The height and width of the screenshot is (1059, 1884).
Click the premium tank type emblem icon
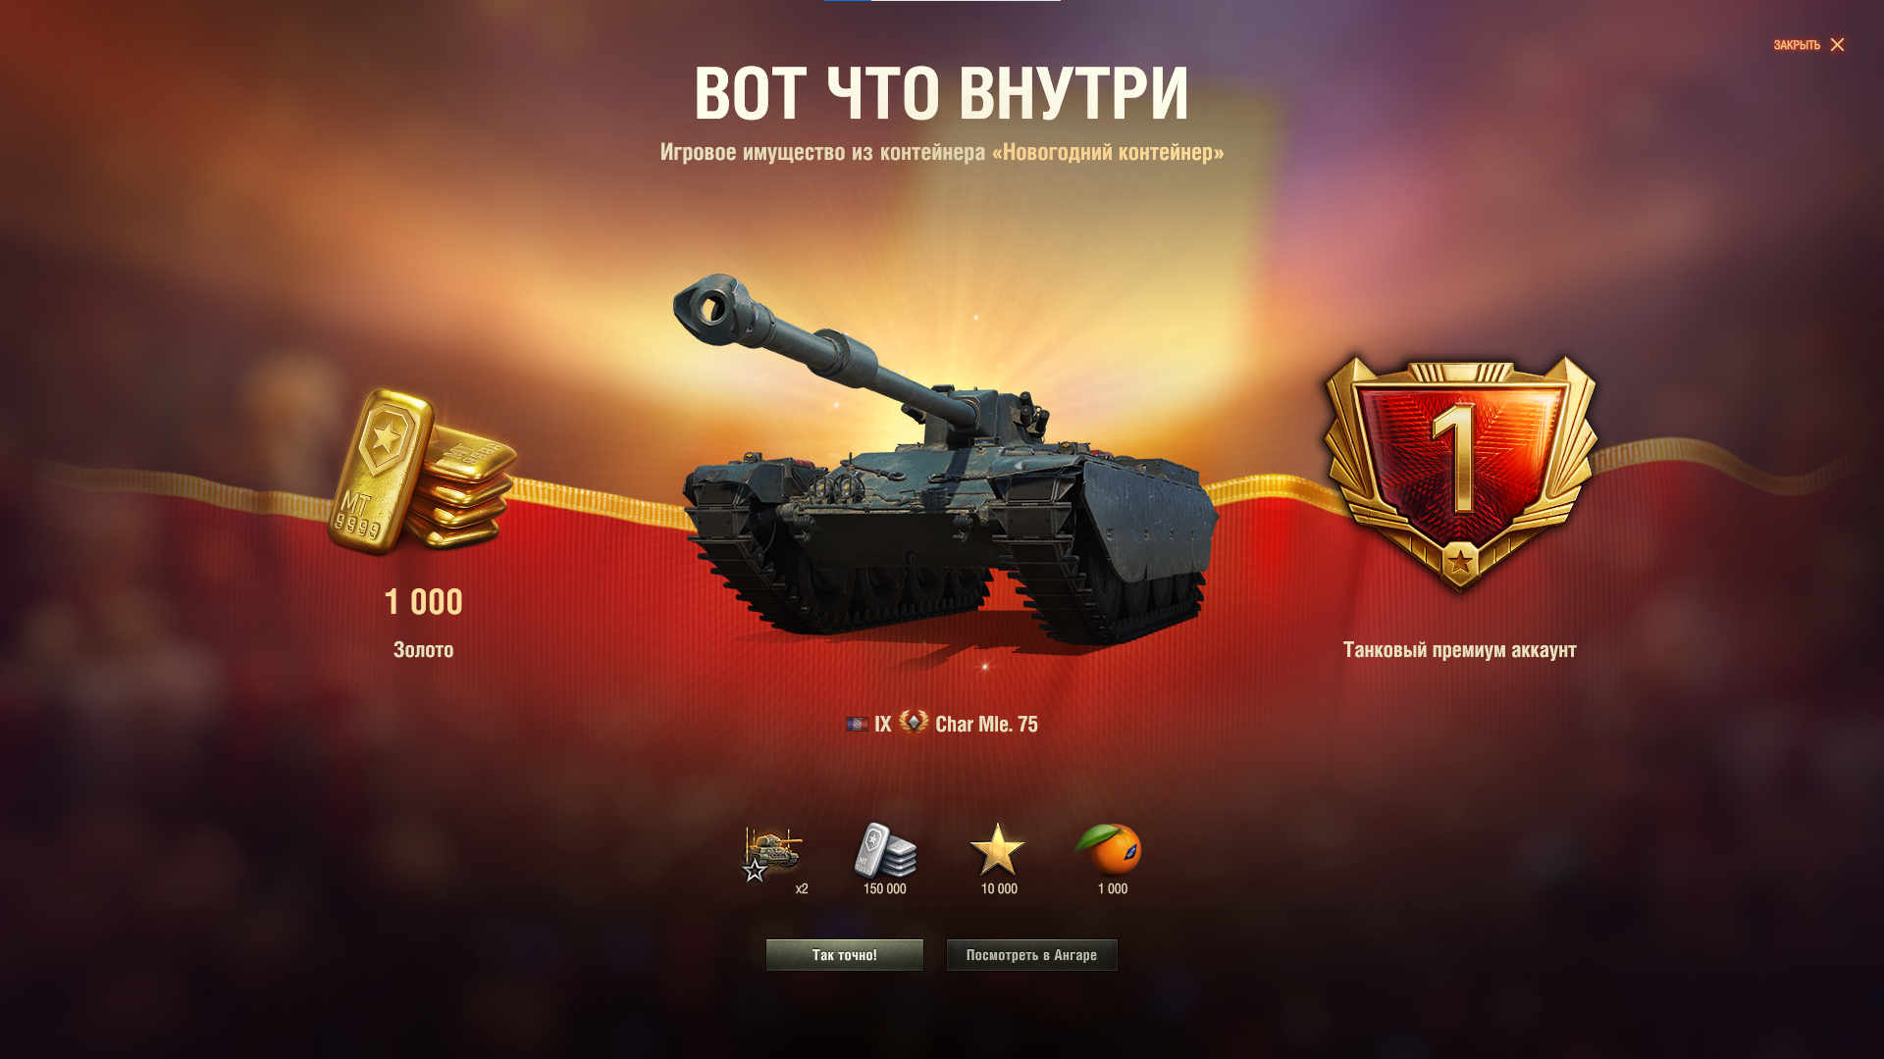pos(914,723)
